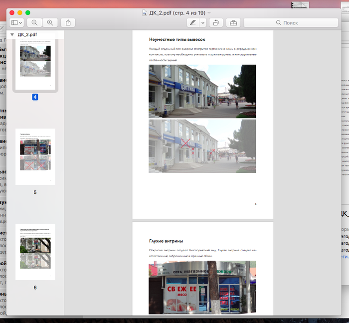349x323 pixels.
Task: Select page 5 thumbnail in sidebar
Action: (x=35, y=156)
